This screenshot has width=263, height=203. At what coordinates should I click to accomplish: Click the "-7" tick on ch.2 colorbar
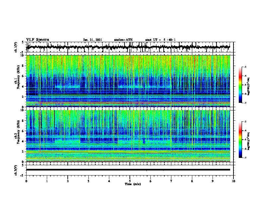tap(245, 158)
